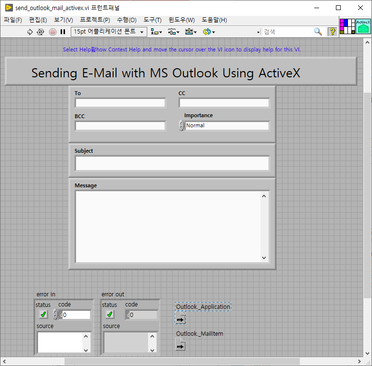
Task: Click the BCC input field
Action: pyautogui.click(x=120, y=126)
